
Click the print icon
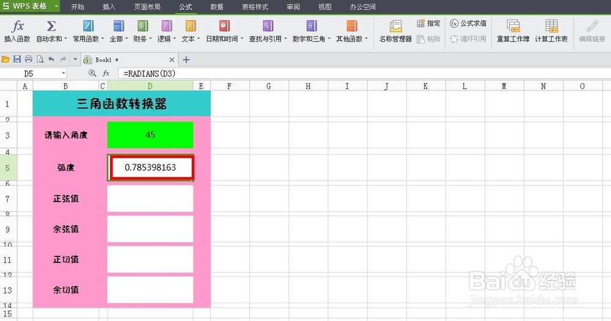click(x=29, y=60)
